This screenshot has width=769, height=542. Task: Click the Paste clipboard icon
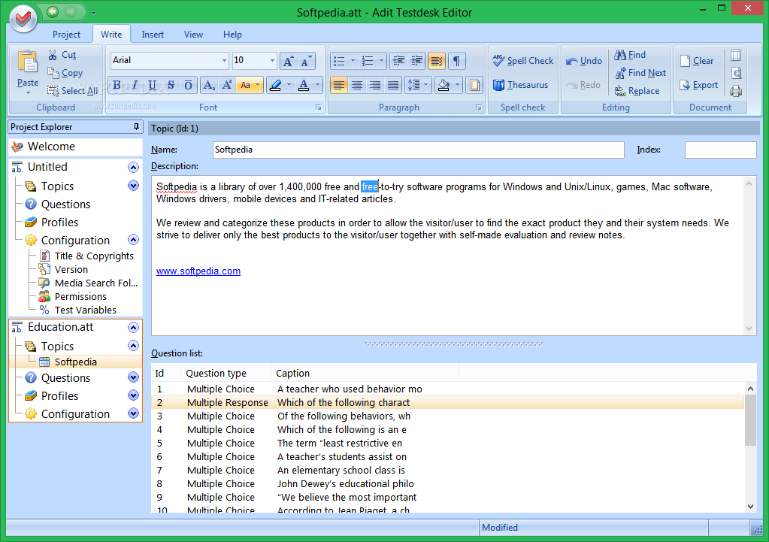pyautogui.click(x=28, y=62)
